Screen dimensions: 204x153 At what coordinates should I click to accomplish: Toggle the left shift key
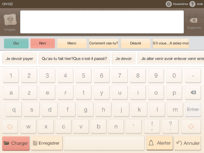10,126
